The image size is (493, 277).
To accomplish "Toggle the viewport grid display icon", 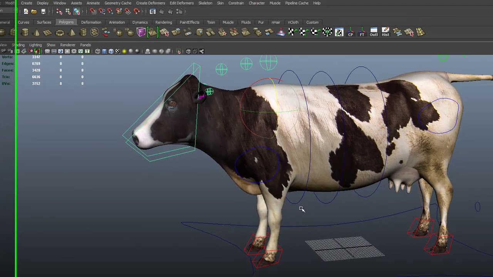I will (x=47, y=51).
